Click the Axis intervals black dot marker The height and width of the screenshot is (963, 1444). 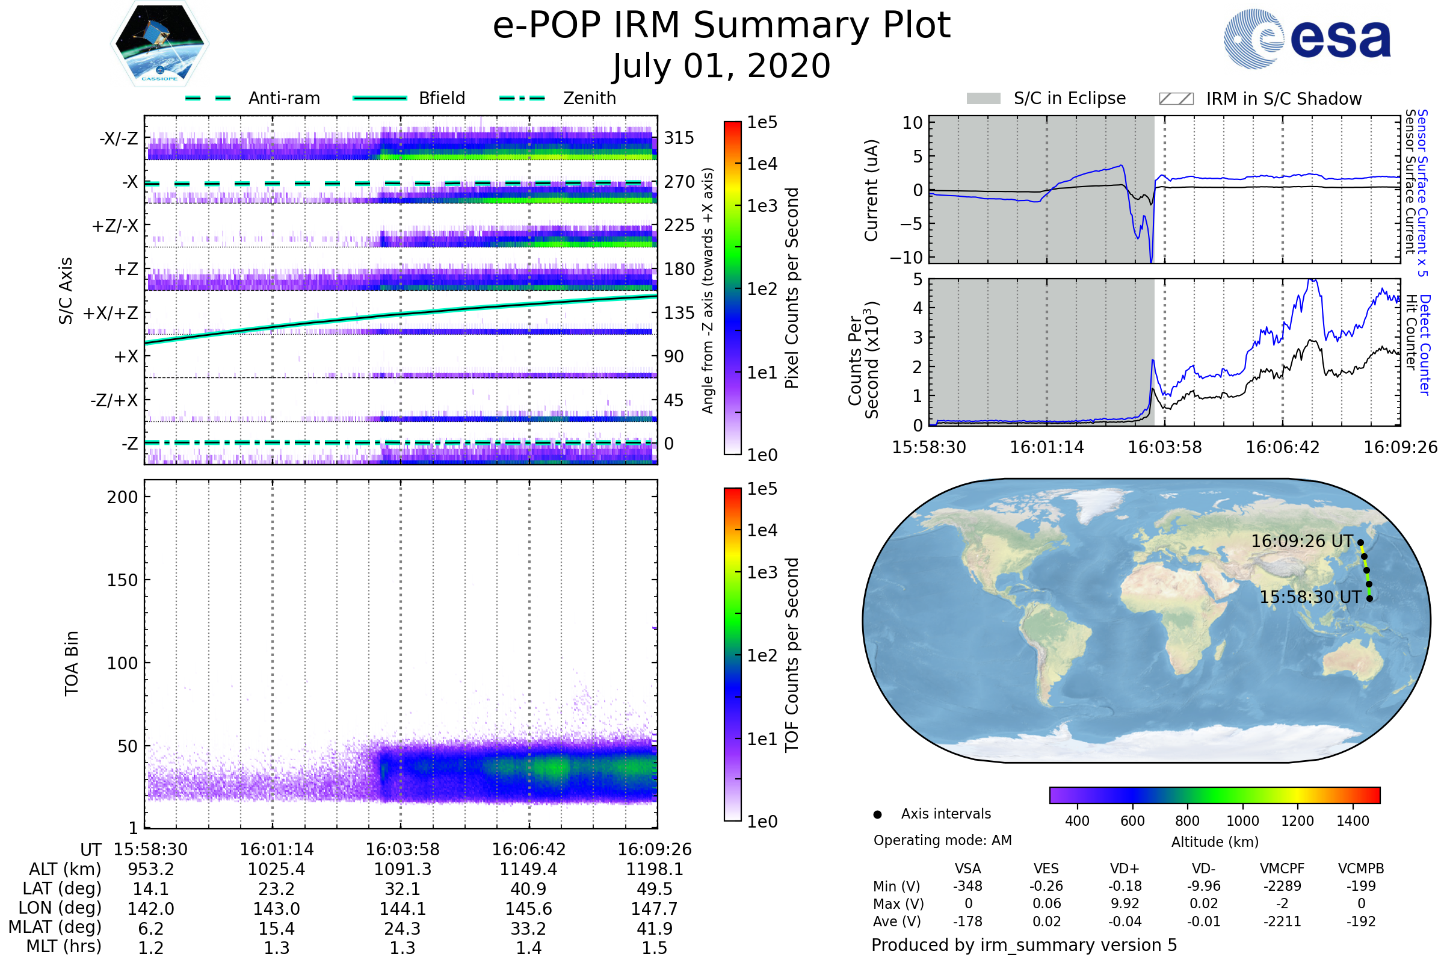coord(877,814)
